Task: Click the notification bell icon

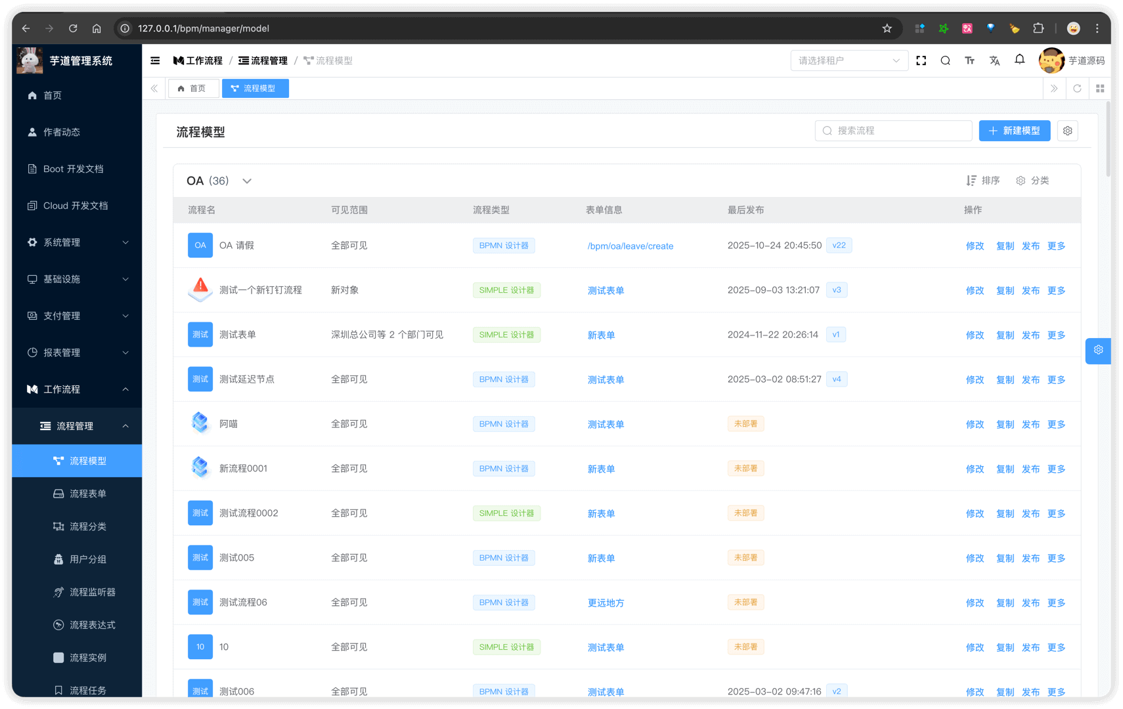Action: click(x=1019, y=60)
